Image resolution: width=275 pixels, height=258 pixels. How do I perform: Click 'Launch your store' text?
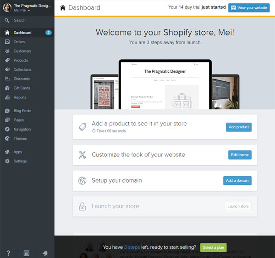115,206
